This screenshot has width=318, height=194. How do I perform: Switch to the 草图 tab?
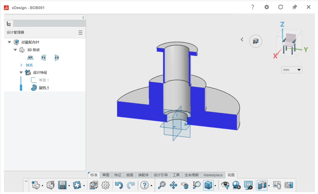106,175
